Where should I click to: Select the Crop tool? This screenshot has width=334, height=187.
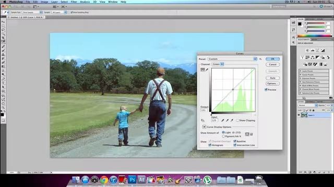coord(3,37)
